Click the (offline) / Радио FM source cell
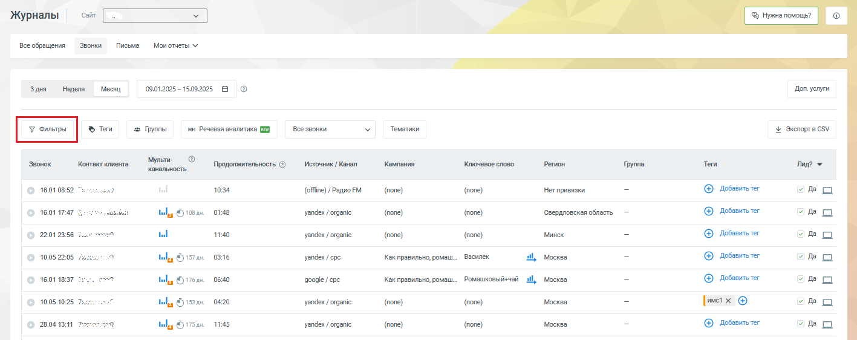The height and width of the screenshot is (340, 857). (333, 190)
